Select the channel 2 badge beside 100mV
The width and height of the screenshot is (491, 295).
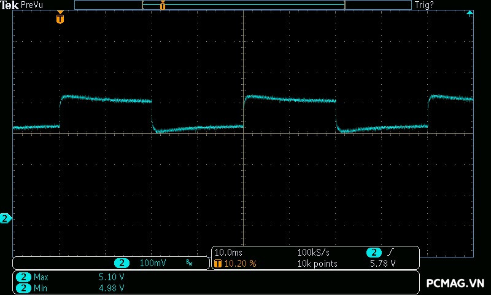coord(122,263)
